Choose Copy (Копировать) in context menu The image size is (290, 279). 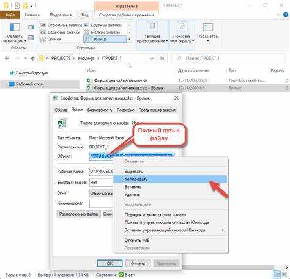click(170, 179)
